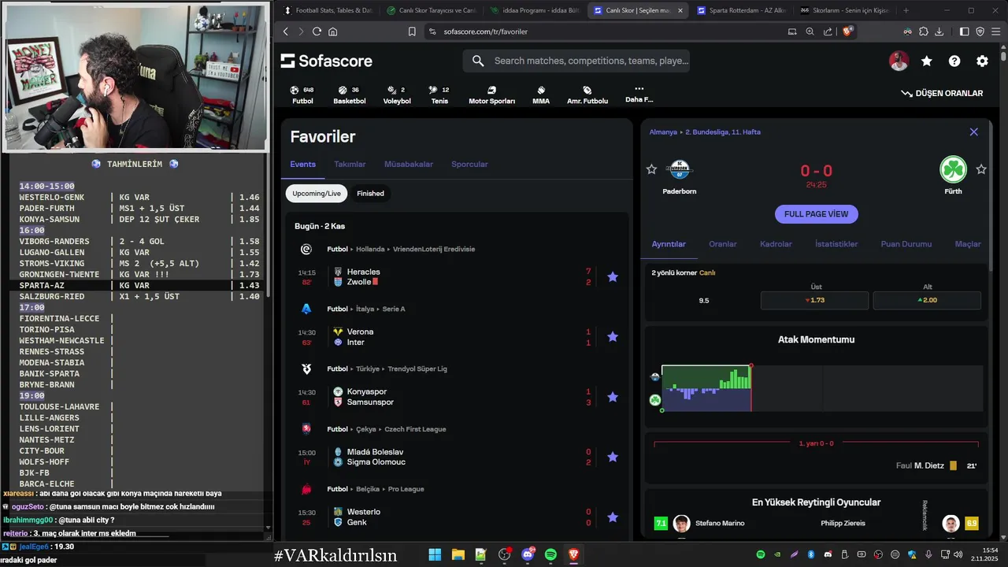This screenshot has width=1008, height=567.
Task: Open the VriendenLoterij Eredivisie league link
Action: click(x=433, y=249)
